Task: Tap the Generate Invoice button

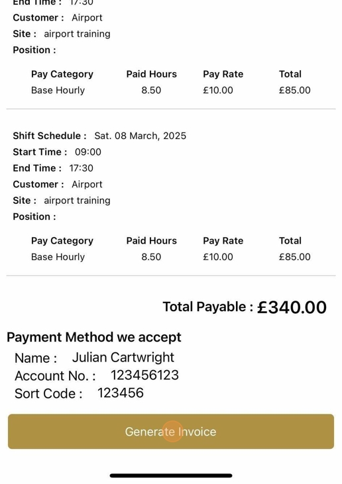Action: [171, 431]
